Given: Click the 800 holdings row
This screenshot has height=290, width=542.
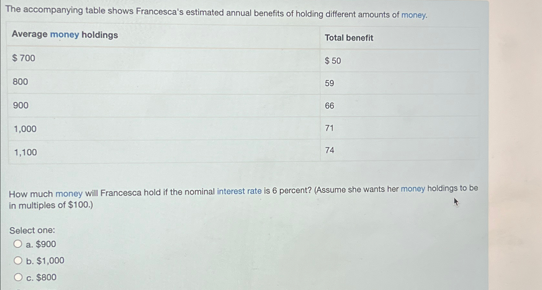Looking at the screenshot, I should click(20, 82).
